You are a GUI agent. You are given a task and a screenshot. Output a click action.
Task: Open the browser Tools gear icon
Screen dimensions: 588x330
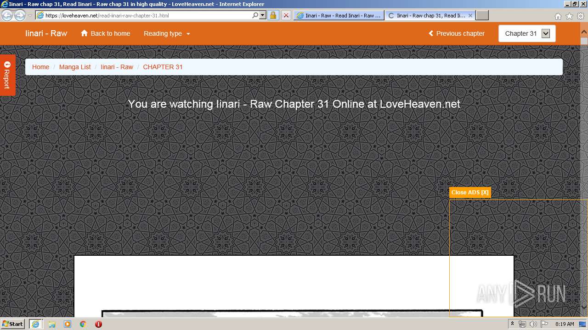(x=581, y=16)
